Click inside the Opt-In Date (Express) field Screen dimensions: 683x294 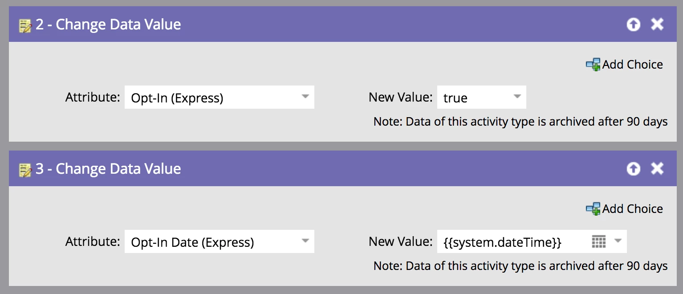pos(220,241)
